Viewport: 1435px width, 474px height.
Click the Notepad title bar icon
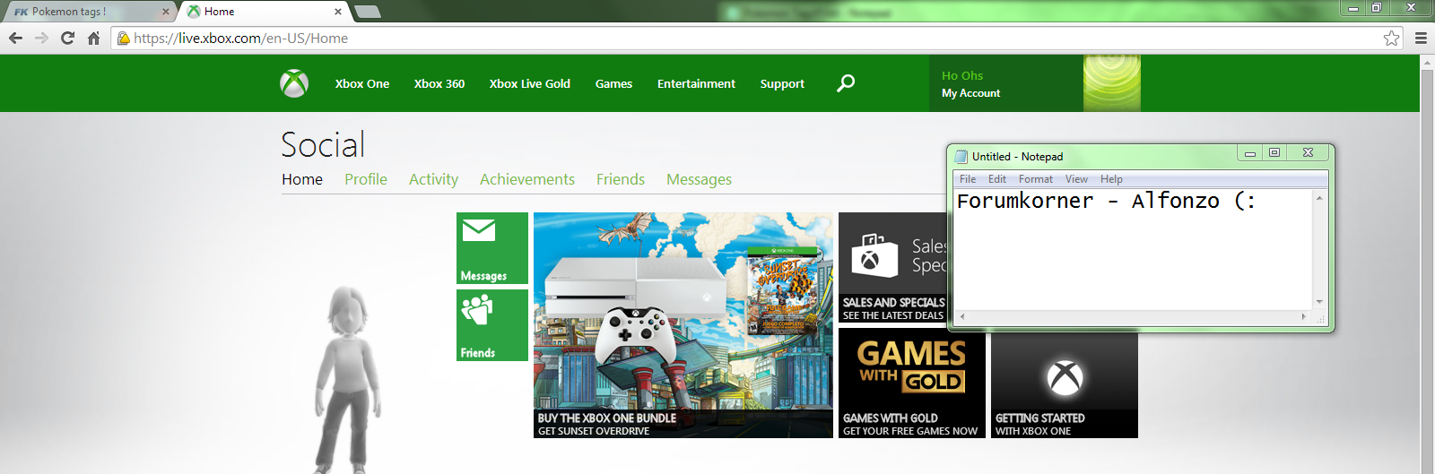click(x=961, y=156)
